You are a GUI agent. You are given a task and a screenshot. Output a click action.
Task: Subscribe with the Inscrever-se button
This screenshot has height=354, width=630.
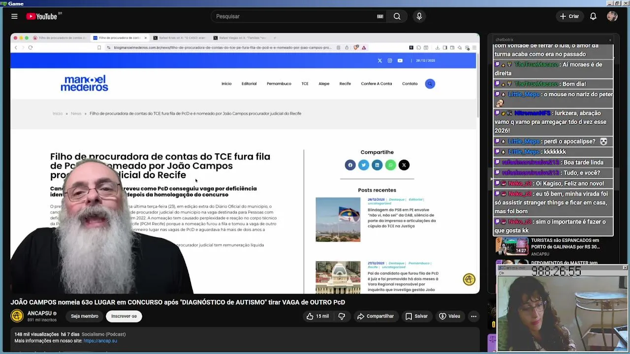tap(124, 316)
